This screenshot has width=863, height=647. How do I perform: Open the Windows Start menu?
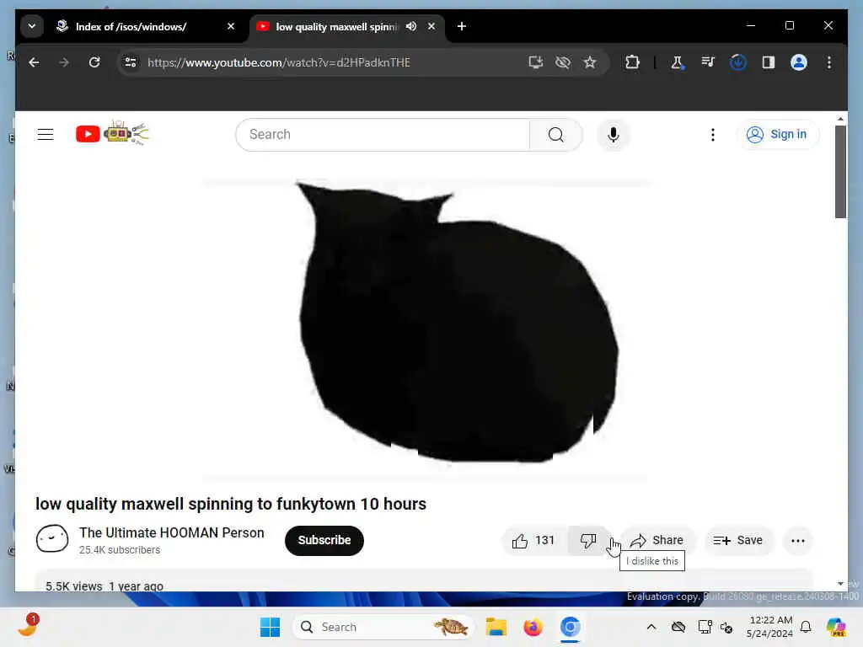[270, 627]
